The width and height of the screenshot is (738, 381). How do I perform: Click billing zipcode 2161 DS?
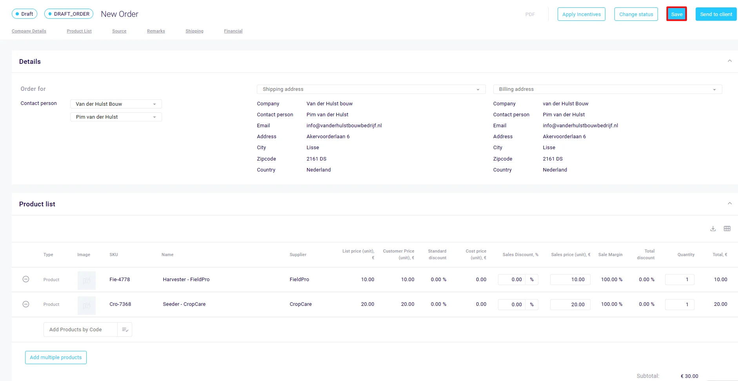click(553, 159)
